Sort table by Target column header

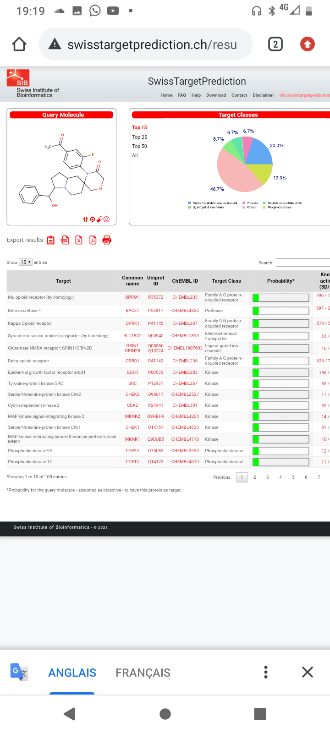(63, 281)
